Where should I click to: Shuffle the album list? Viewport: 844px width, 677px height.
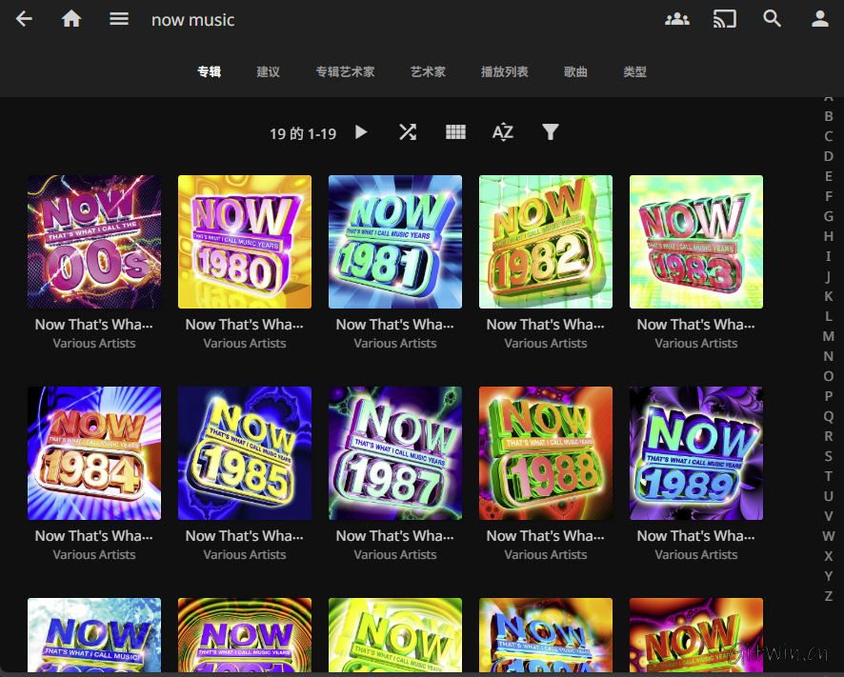coord(408,131)
